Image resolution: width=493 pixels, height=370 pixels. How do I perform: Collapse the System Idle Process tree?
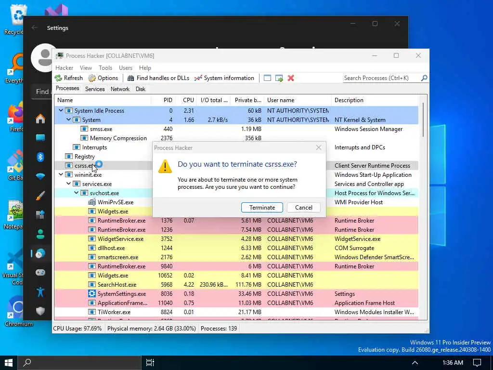pos(61,110)
